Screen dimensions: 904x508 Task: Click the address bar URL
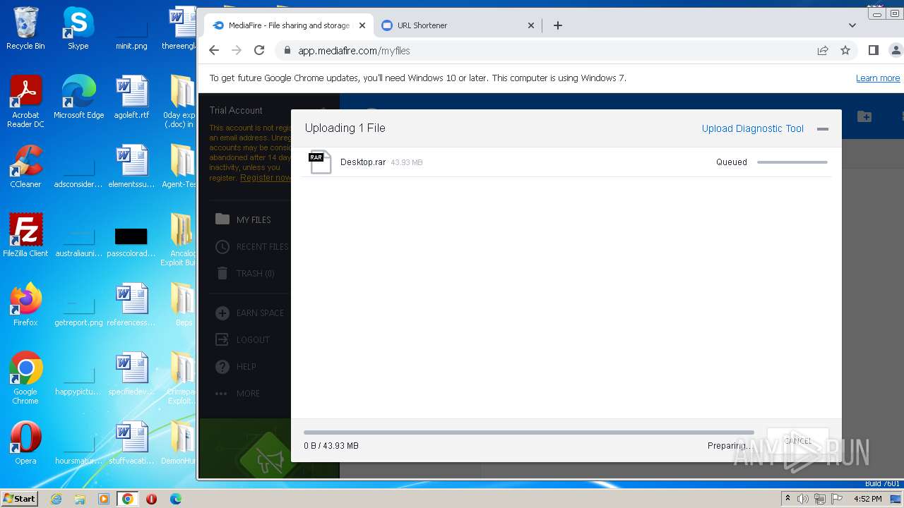[354, 51]
